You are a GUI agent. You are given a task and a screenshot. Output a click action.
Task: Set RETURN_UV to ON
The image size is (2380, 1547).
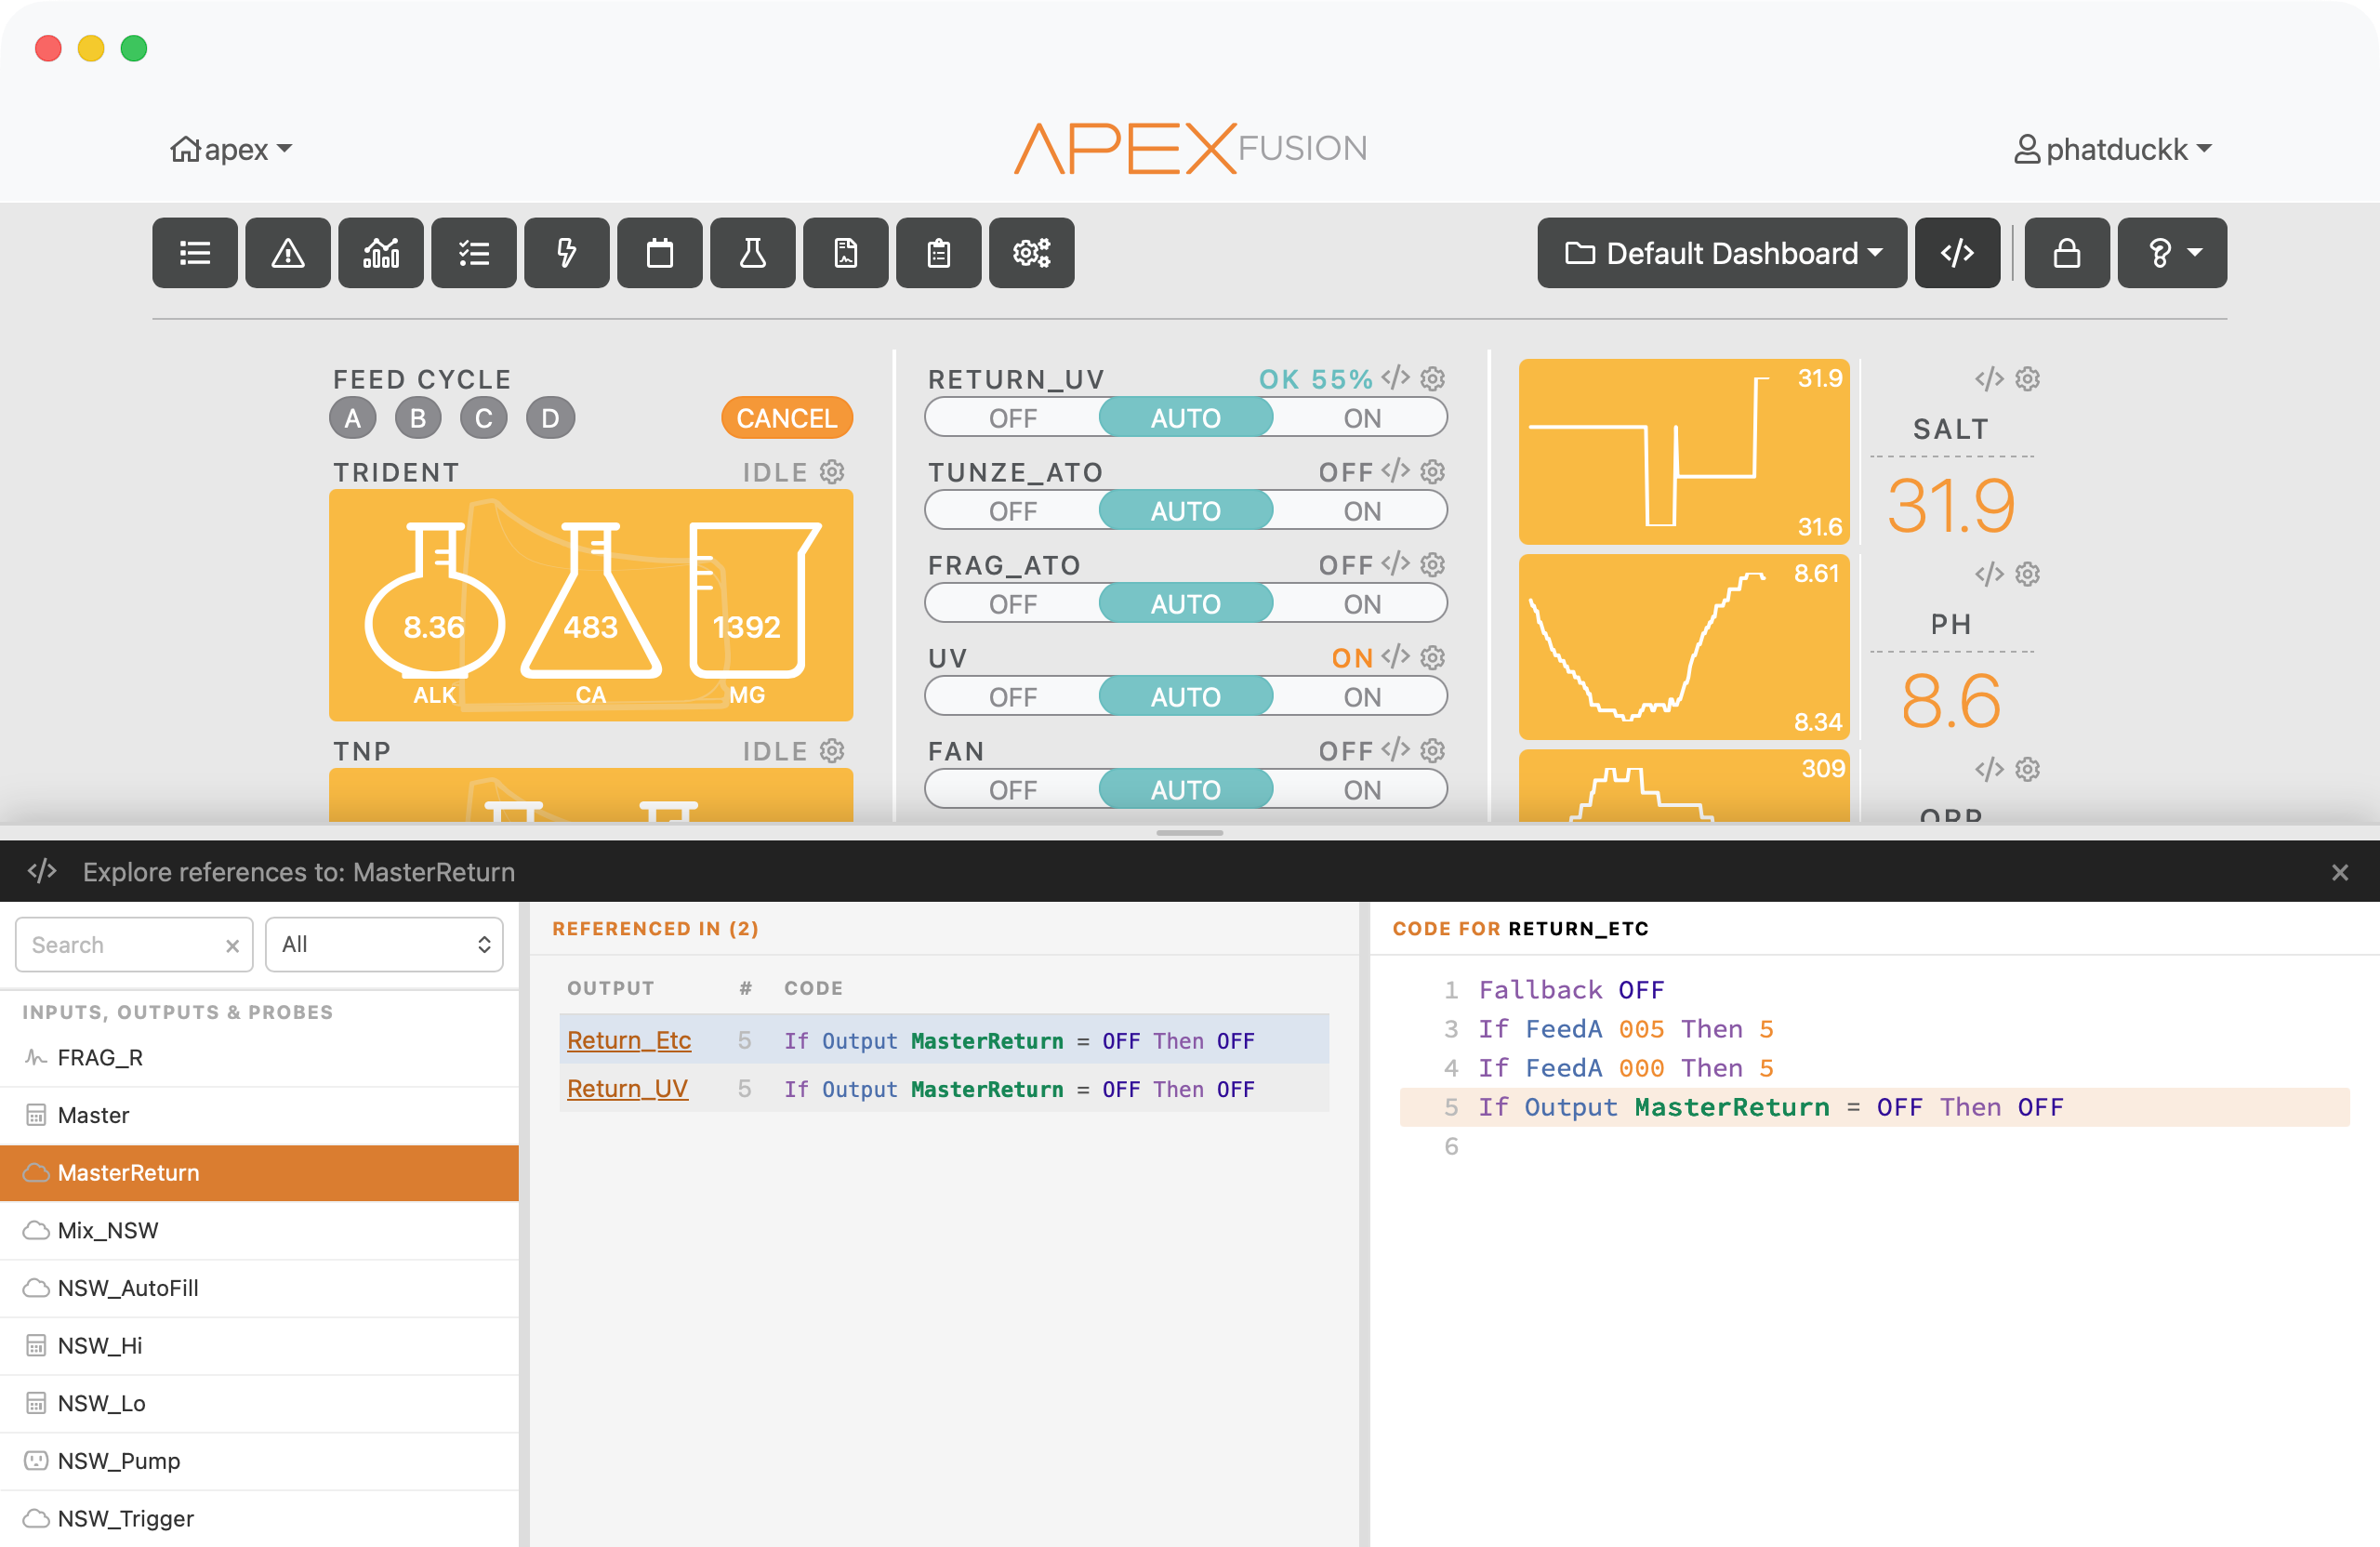1361,418
